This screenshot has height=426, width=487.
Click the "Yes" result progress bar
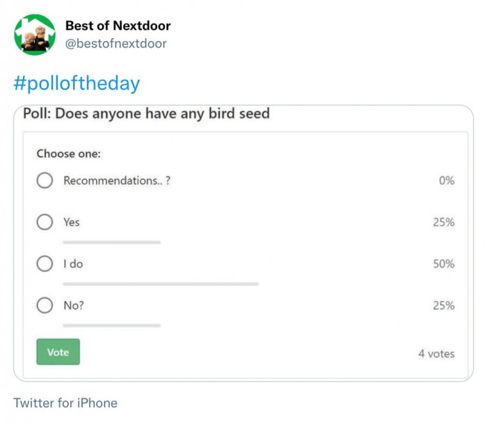point(111,242)
